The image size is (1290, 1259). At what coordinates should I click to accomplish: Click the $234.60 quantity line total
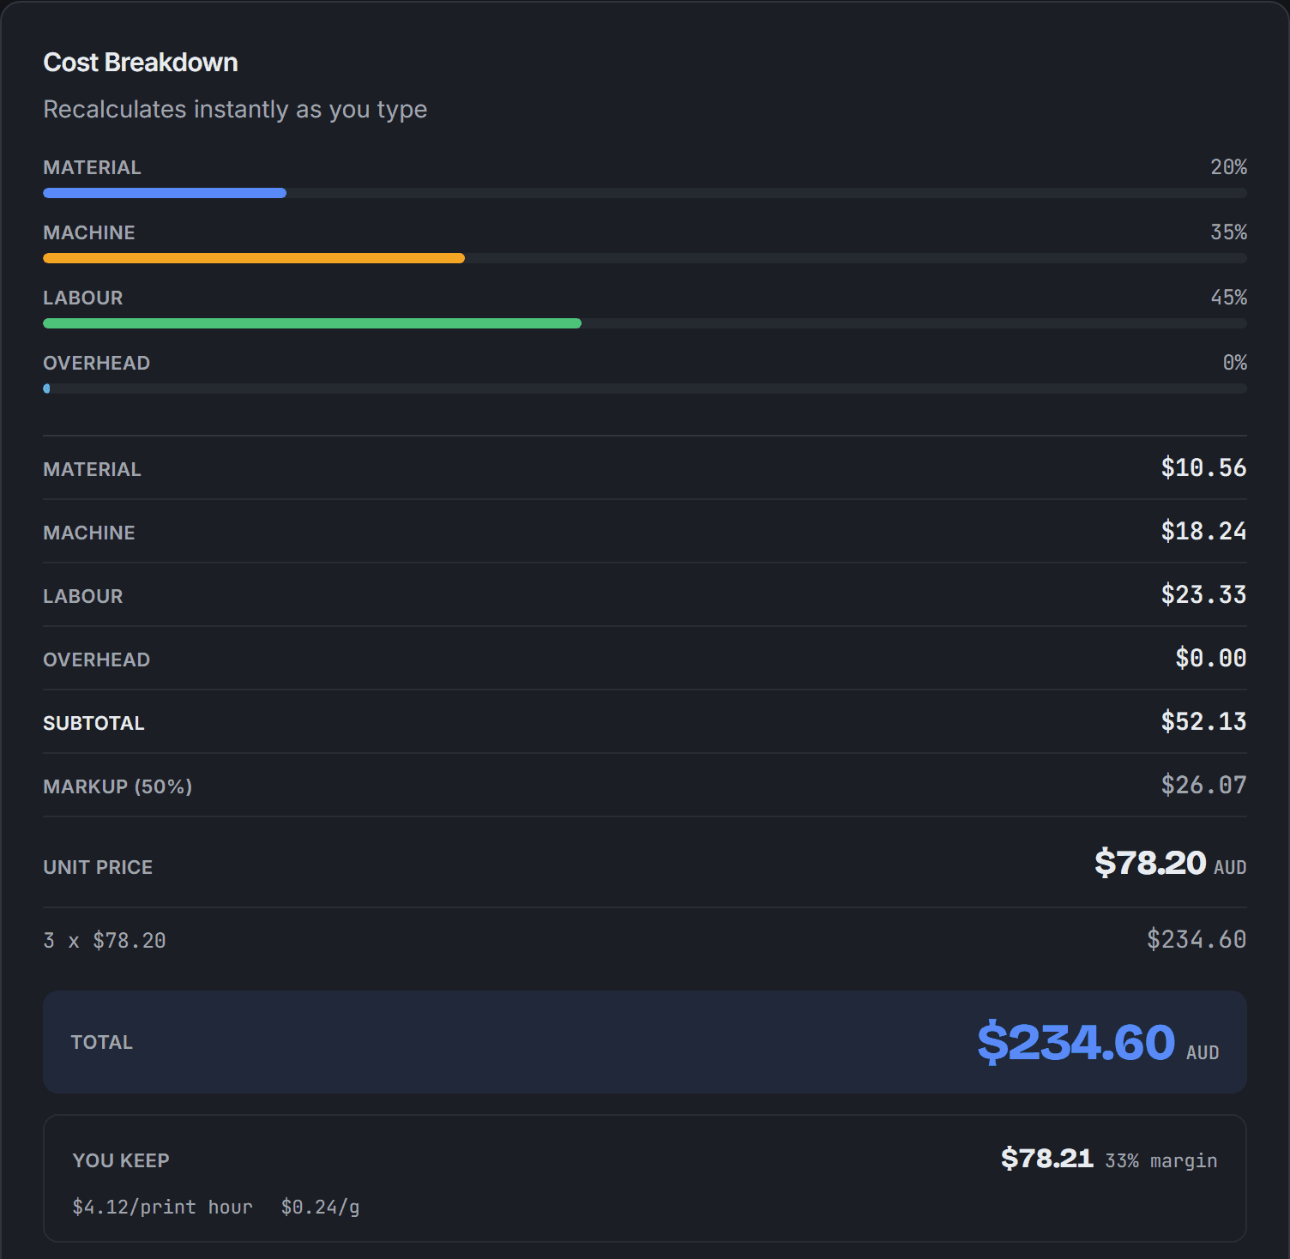coord(1197,939)
